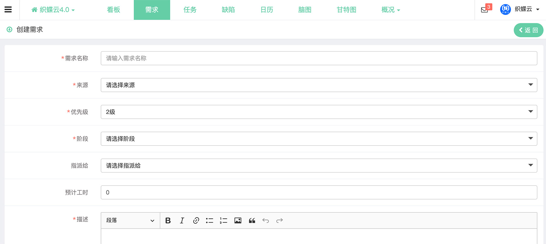Click the 返回 back button

pos(528,30)
